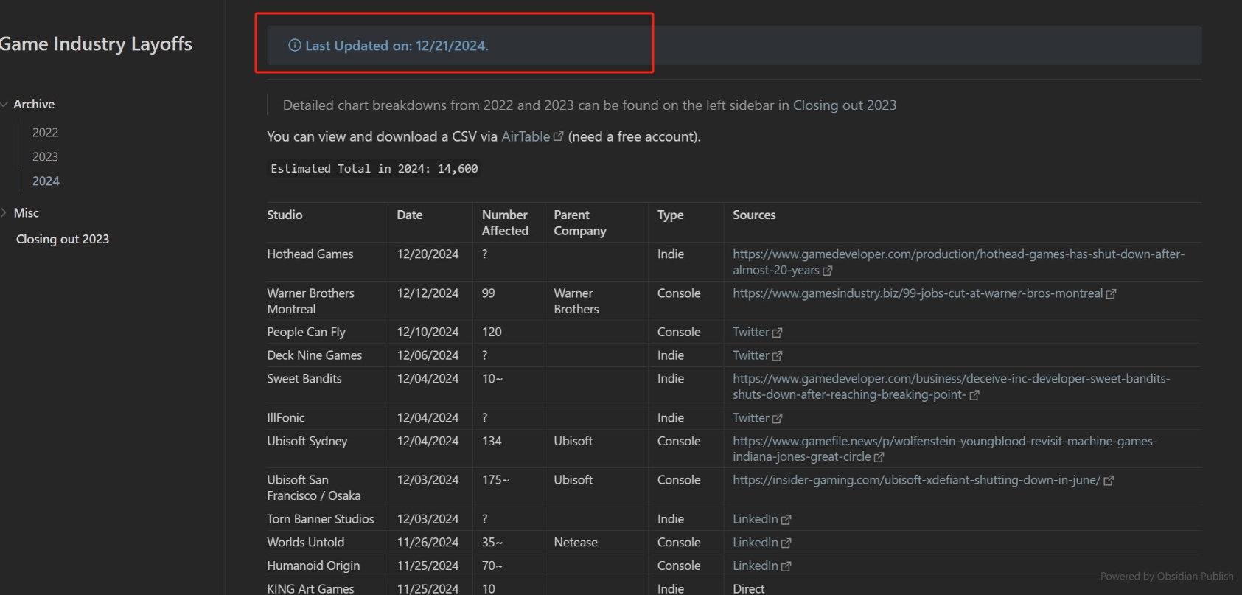The image size is (1242, 595).
Task: Click external link icon after hothead-games URL
Action: (x=828, y=271)
